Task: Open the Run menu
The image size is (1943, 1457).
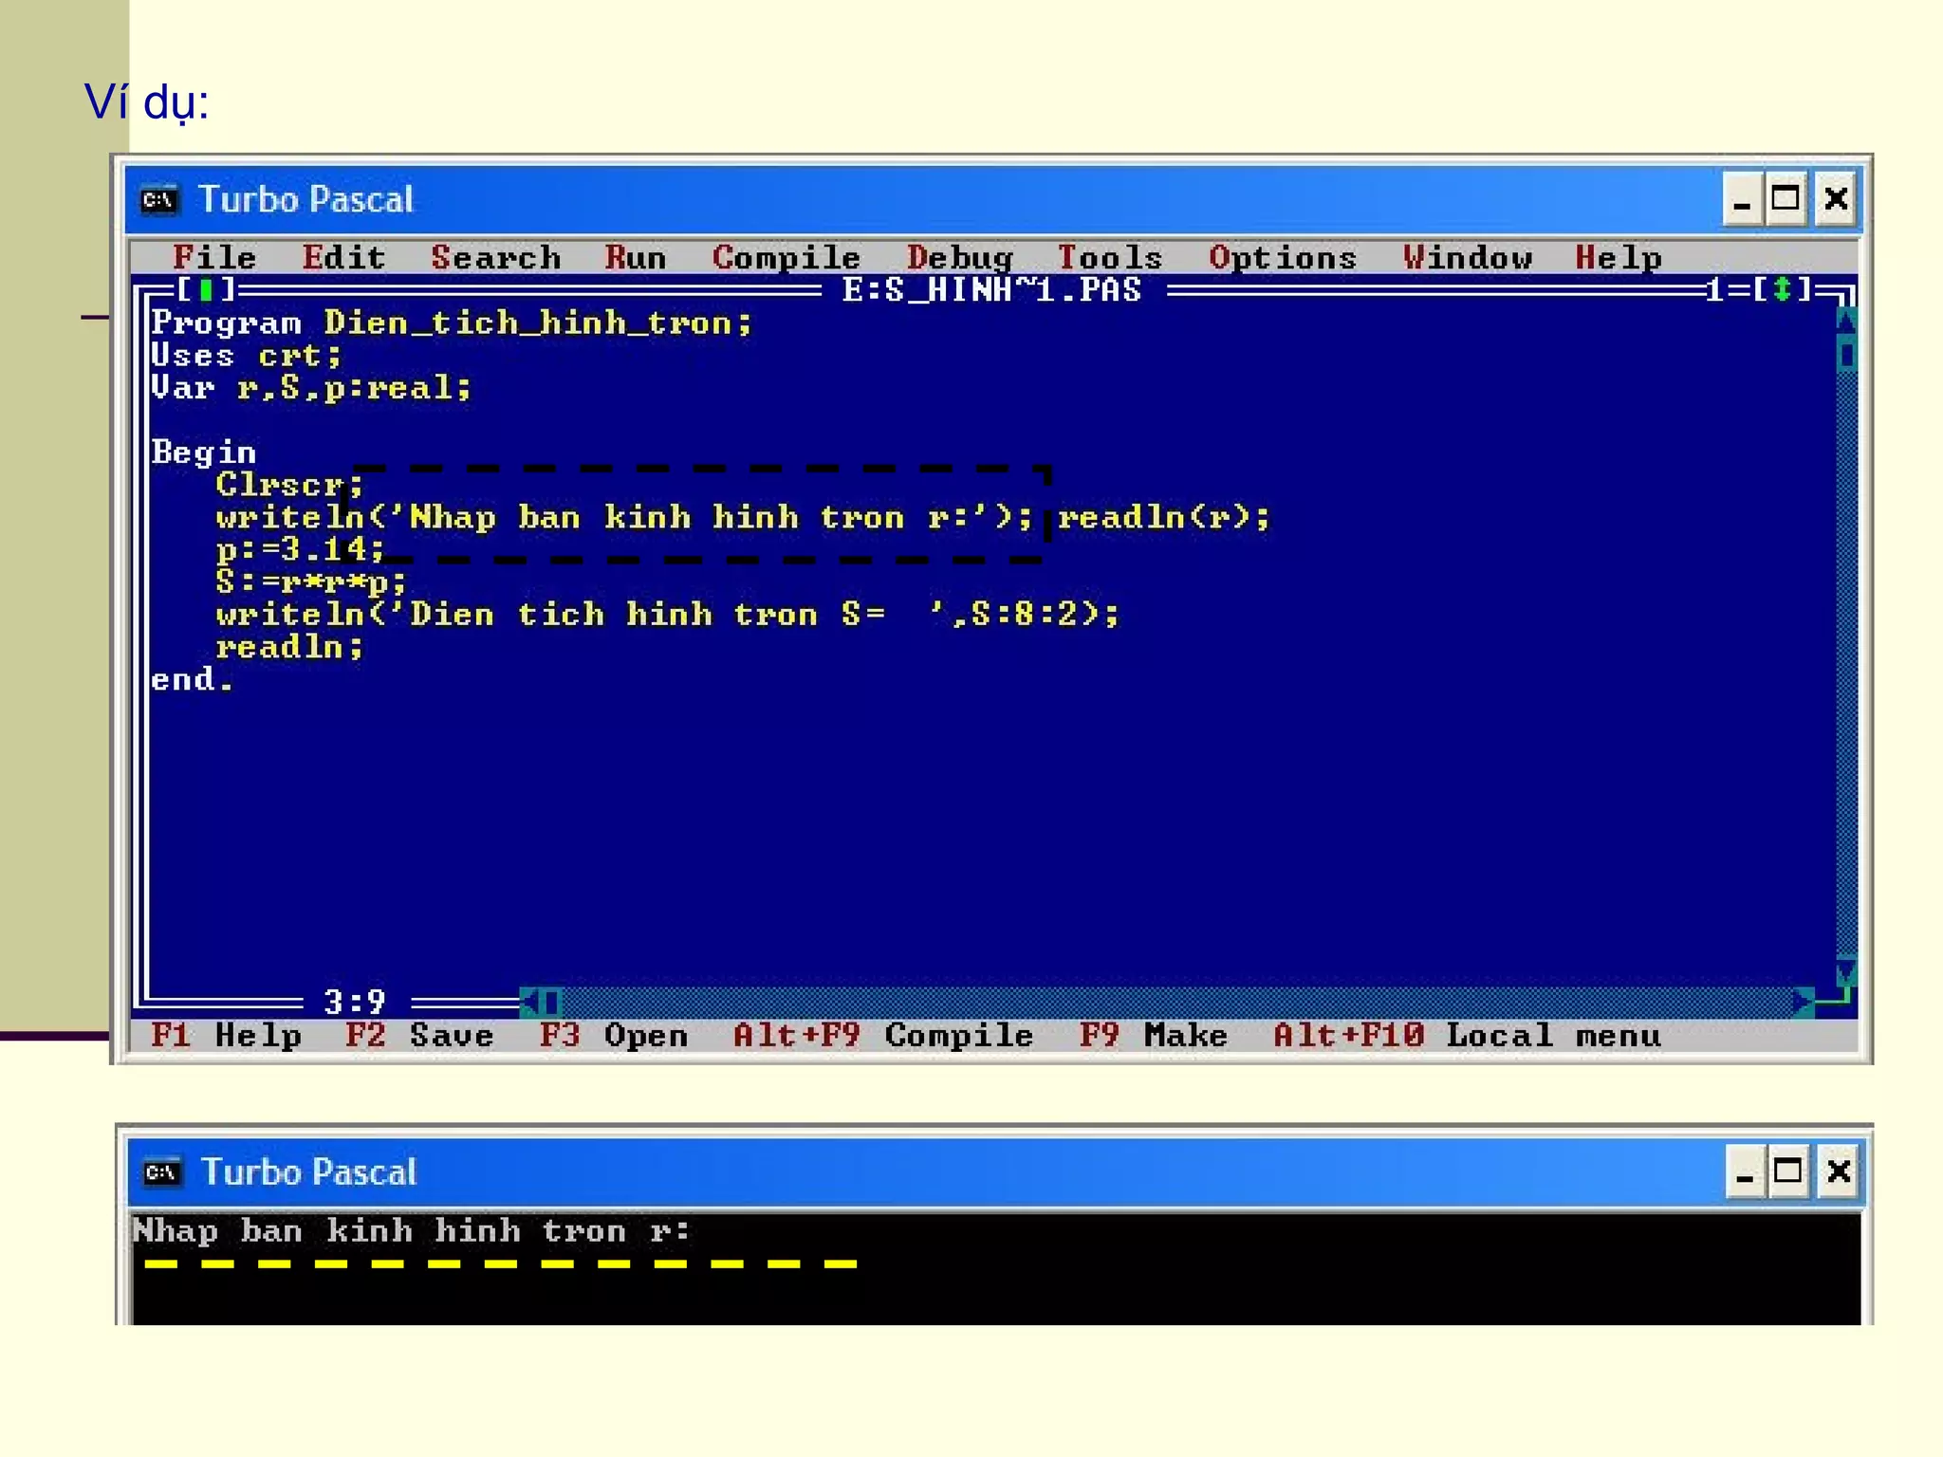Action: [635, 258]
